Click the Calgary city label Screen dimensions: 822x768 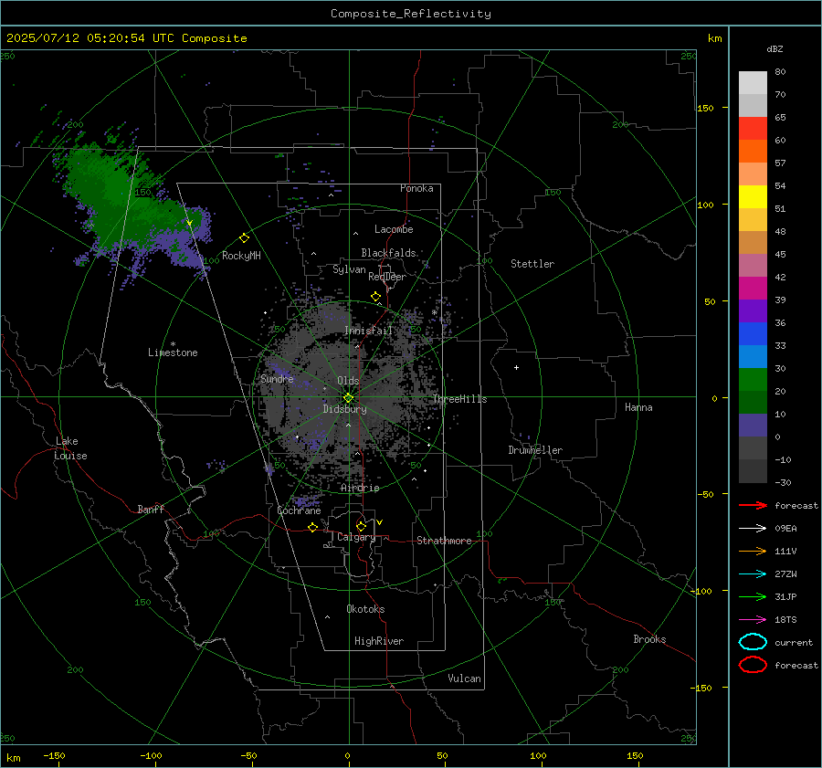coord(356,537)
